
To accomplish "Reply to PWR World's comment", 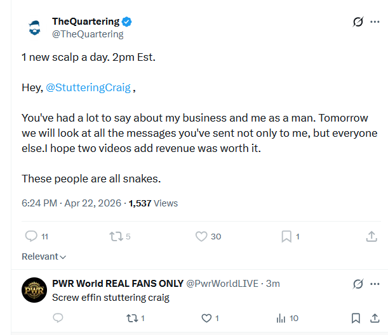I will [x=58, y=318].
